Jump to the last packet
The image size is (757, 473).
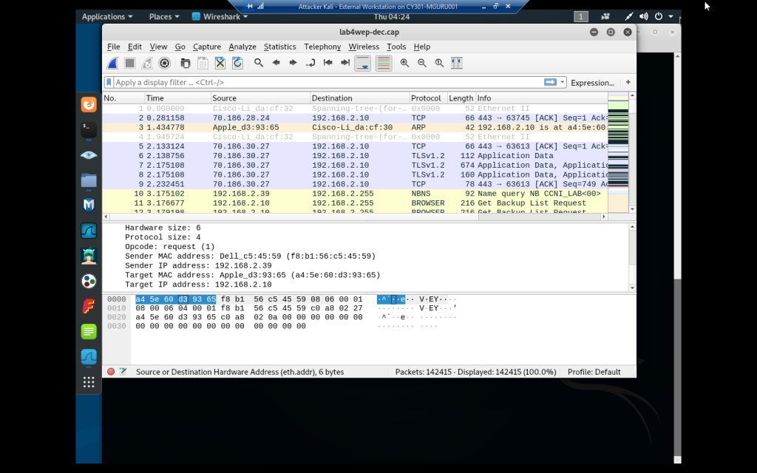point(345,64)
